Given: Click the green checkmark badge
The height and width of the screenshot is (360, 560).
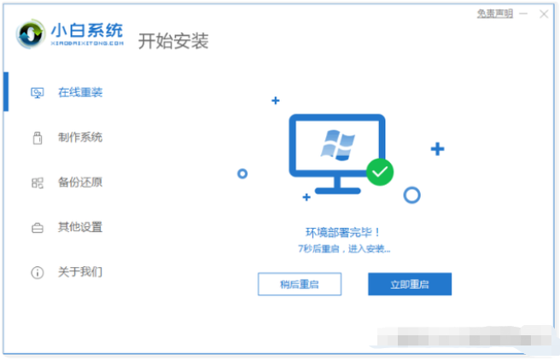Looking at the screenshot, I should tap(380, 172).
